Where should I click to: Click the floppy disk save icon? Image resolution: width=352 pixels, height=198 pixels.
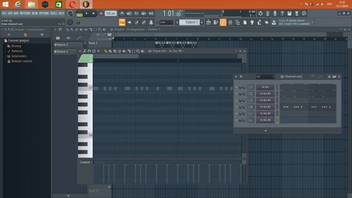point(289,13)
